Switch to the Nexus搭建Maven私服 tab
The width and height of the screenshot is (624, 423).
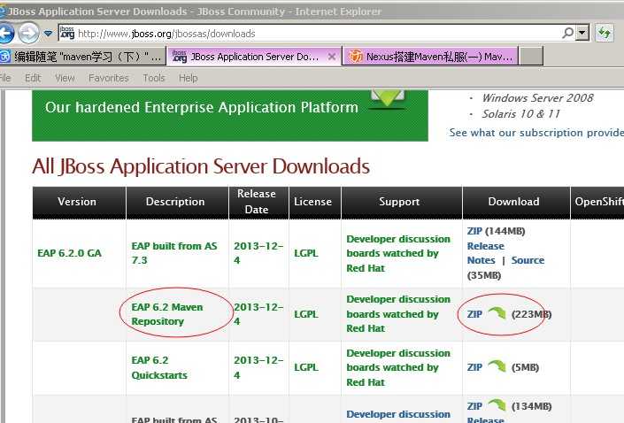click(x=430, y=57)
